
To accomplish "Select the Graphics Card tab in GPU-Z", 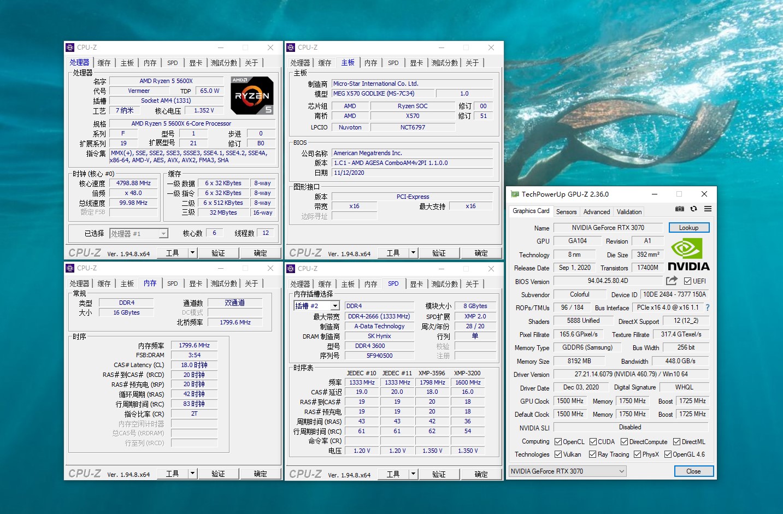I will 531,211.
